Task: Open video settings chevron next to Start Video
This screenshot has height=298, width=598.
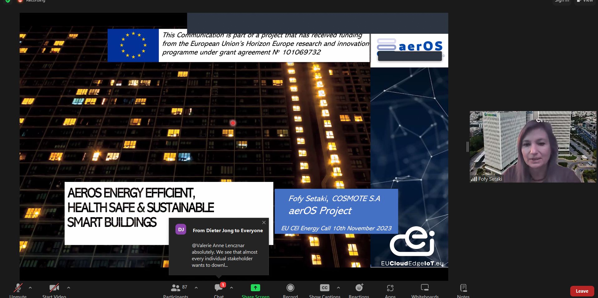Action: pos(68,288)
